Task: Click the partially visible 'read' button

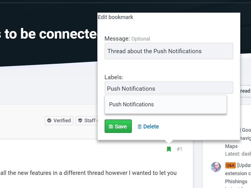Action: click(x=245, y=91)
